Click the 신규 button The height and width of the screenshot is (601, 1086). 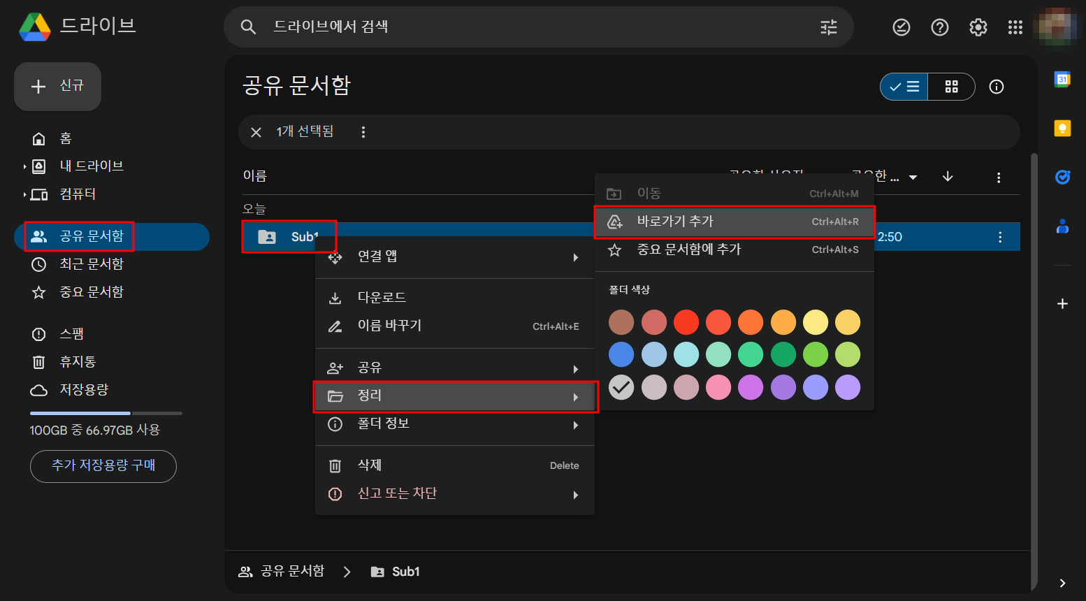pos(57,87)
